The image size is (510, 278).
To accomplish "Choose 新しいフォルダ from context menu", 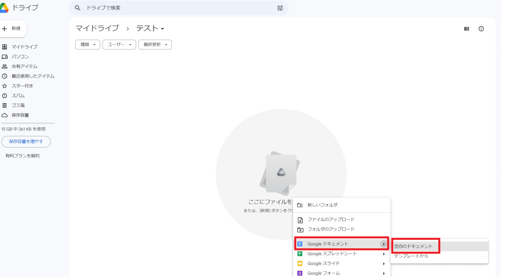I will tap(322, 205).
